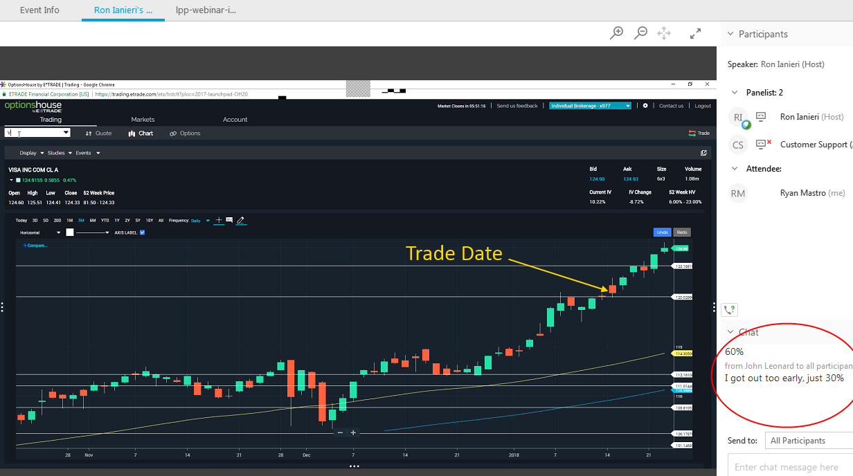This screenshot has height=476, width=853.
Task: Open the settings gear in OptionsHouse header
Action: click(645, 106)
